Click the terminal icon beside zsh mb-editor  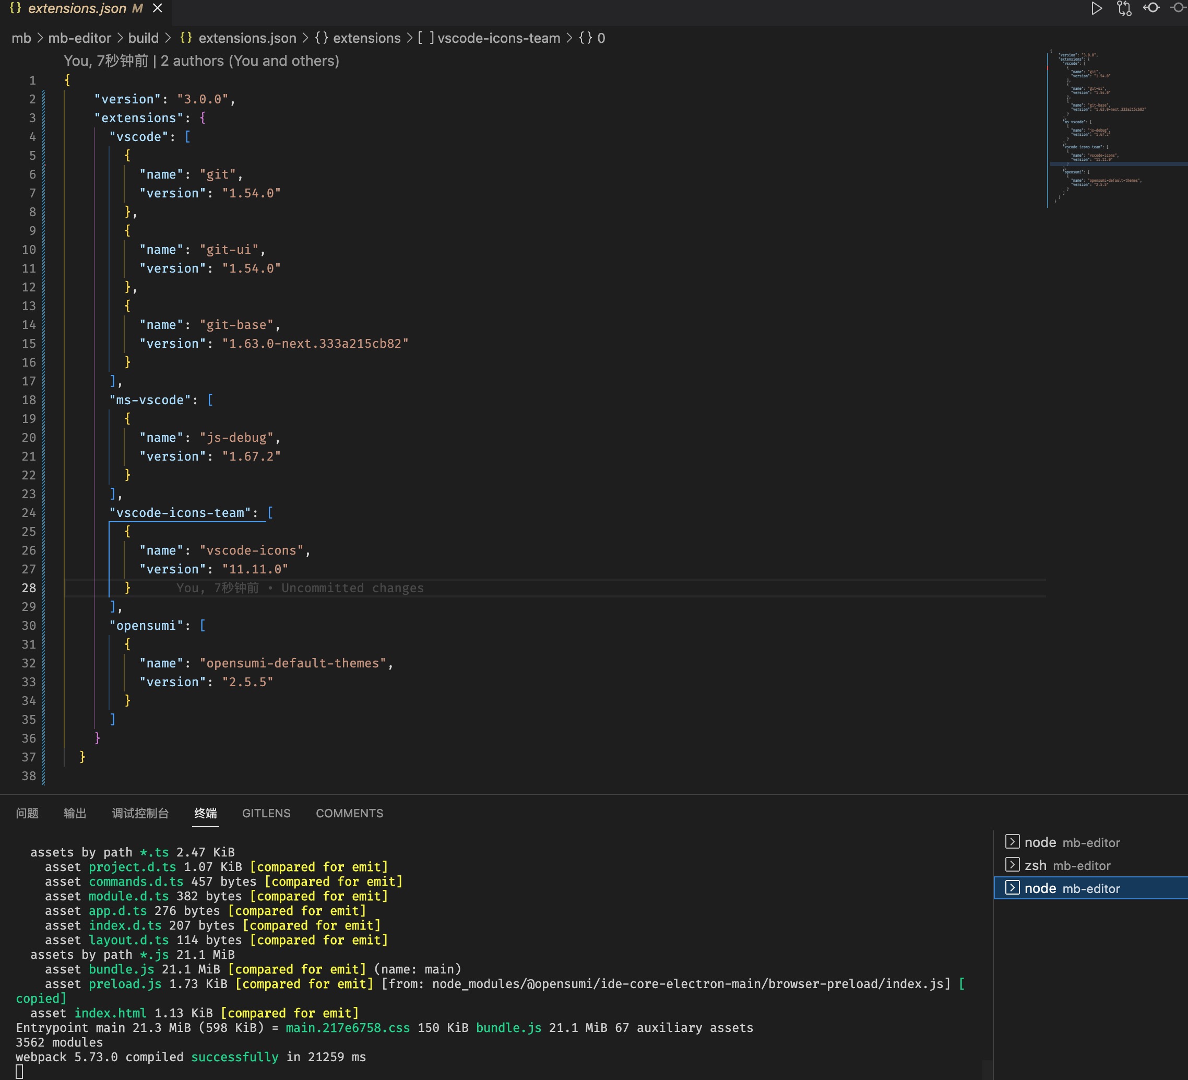coord(1013,865)
